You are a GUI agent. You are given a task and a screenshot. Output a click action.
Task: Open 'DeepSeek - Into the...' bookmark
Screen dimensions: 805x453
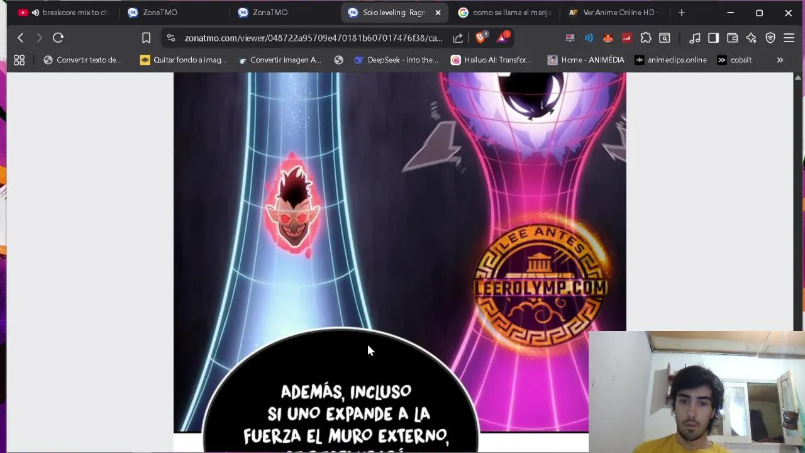pos(396,60)
